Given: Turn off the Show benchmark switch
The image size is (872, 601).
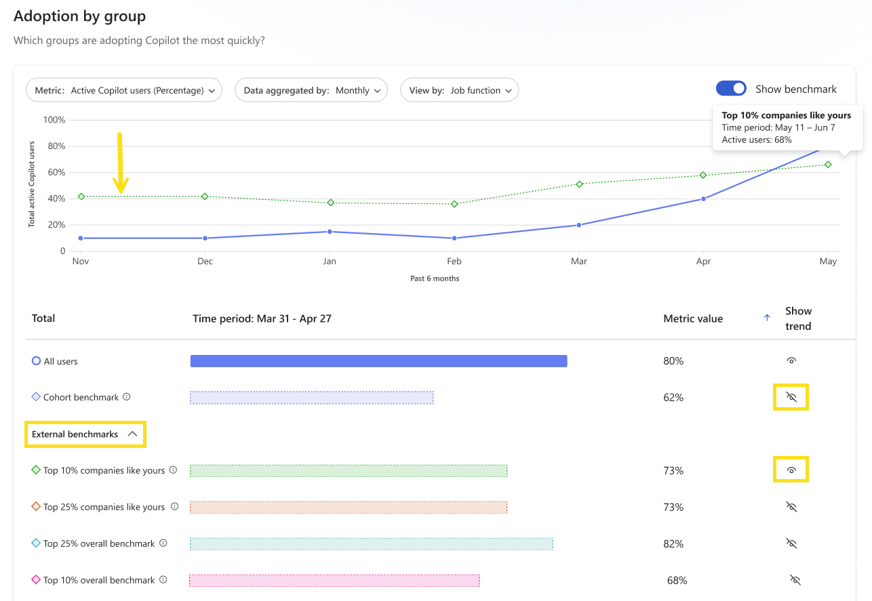Looking at the screenshot, I should [731, 89].
